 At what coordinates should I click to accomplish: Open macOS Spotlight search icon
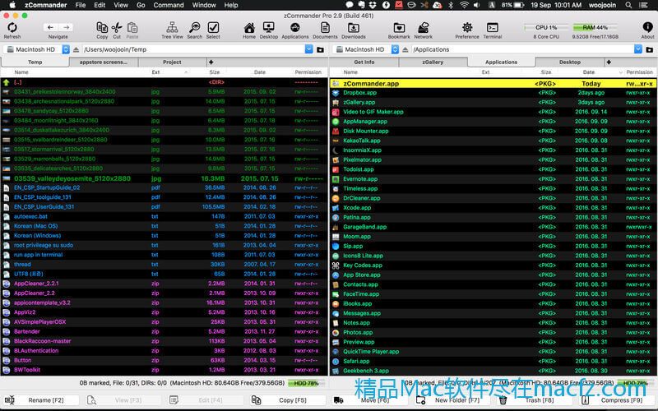click(628, 5)
